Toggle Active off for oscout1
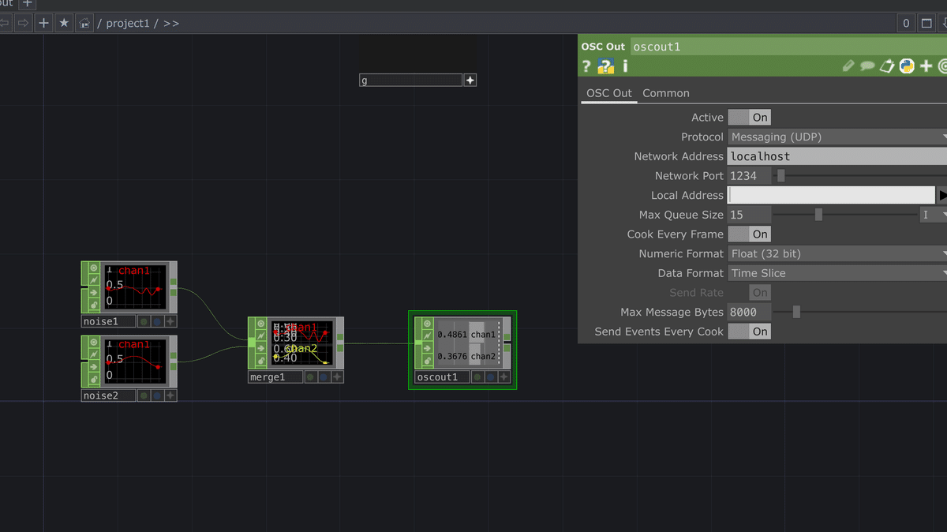The width and height of the screenshot is (947, 532). (749, 117)
